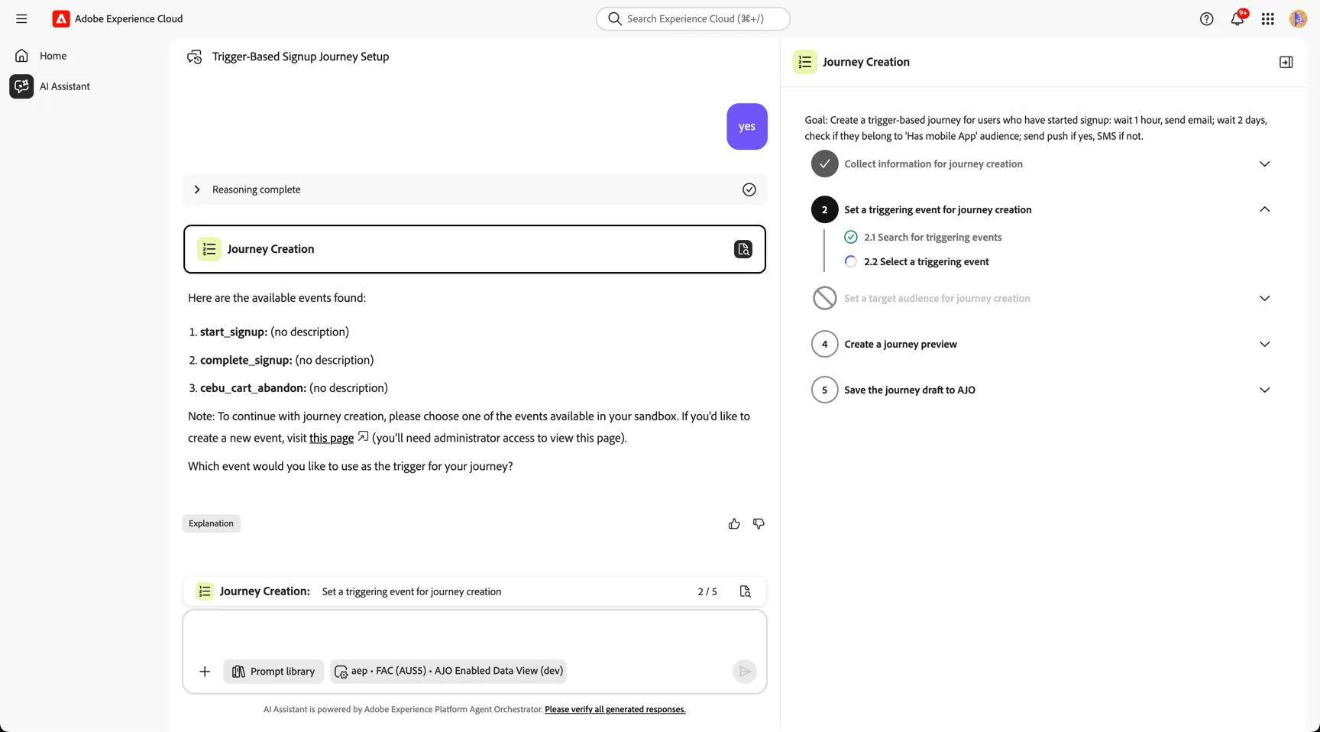Expand Create a journey preview step
The height and width of the screenshot is (732, 1320).
(x=1264, y=344)
